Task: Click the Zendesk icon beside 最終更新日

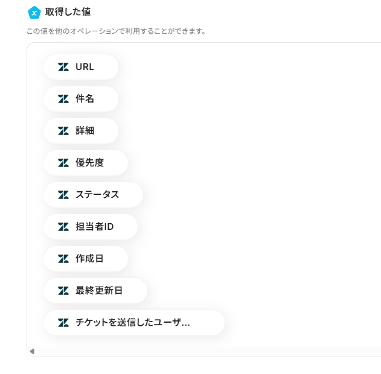Action: point(63,291)
